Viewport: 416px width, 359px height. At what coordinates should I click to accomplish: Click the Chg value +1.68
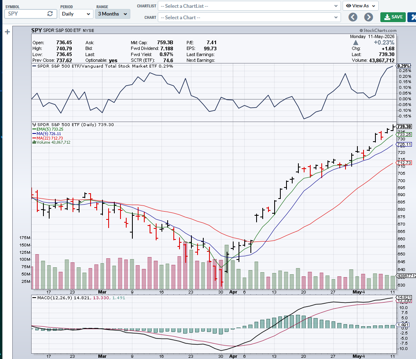click(x=388, y=48)
